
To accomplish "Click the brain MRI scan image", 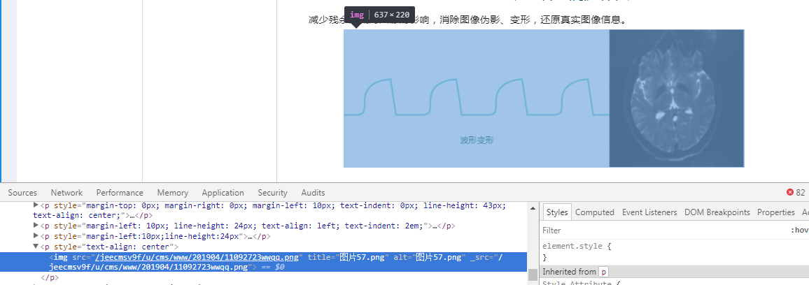I will pos(676,98).
